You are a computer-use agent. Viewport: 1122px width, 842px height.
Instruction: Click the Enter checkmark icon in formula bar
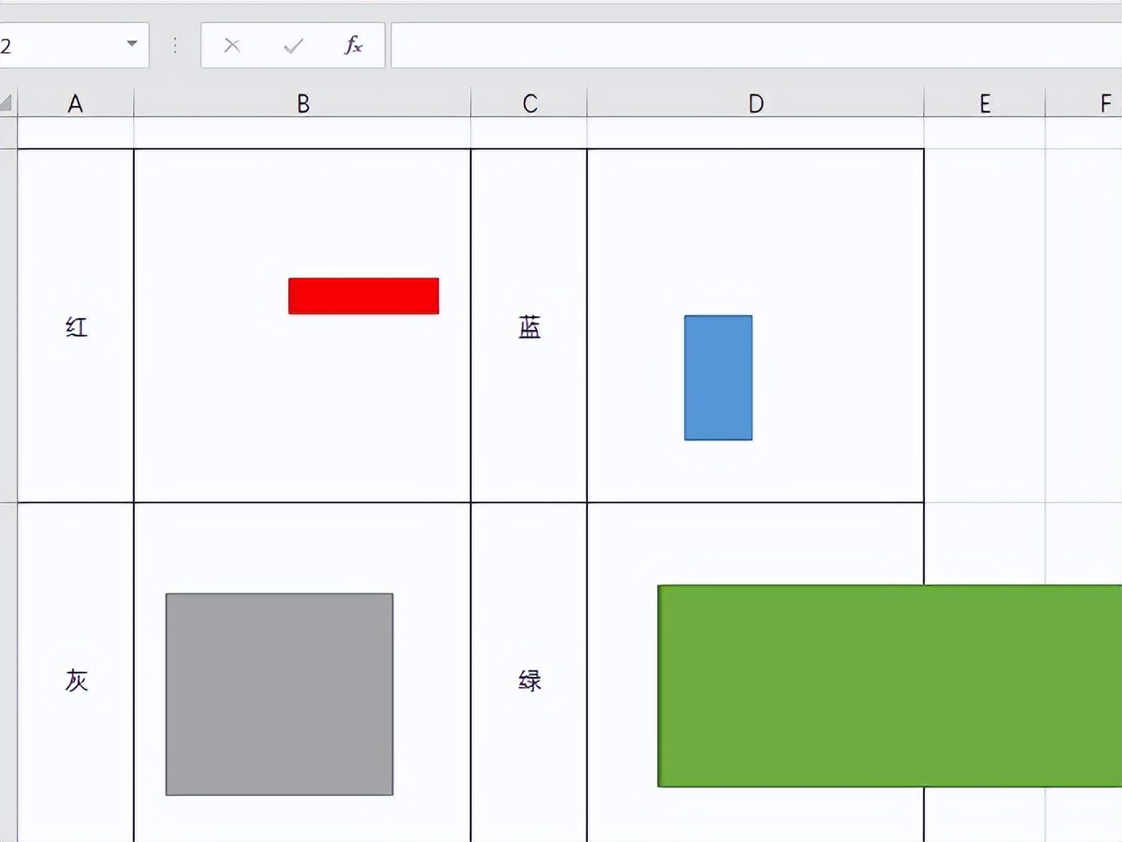click(x=293, y=45)
